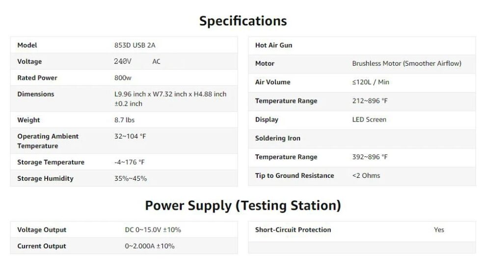The width and height of the screenshot is (486, 267).
Task: Click the LED Screen display value
Action: pyautogui.click(x=369, y=120)
